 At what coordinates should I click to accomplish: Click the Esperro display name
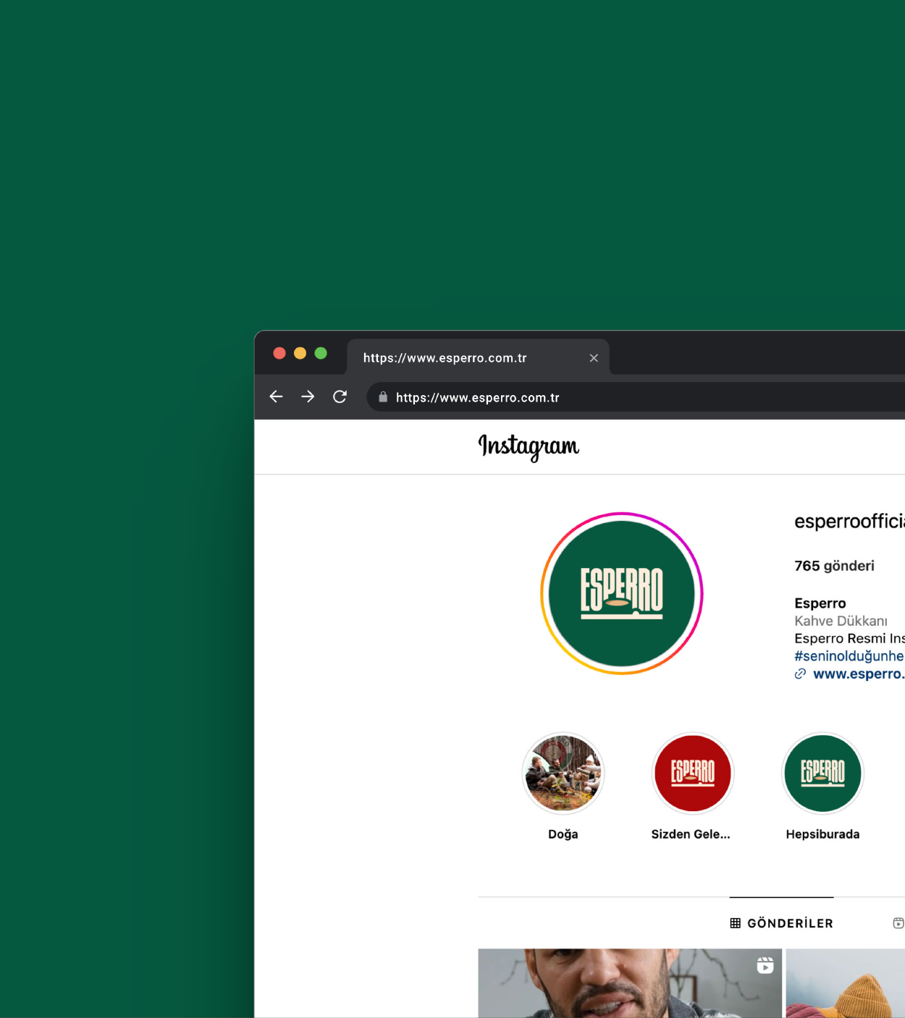coord(820,603)
